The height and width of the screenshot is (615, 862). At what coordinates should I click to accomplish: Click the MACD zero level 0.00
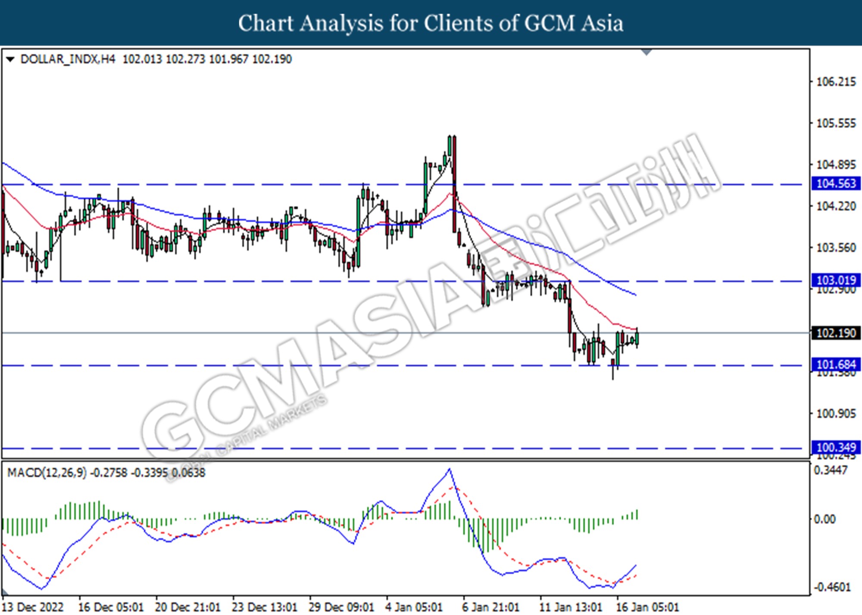(825, 519)
